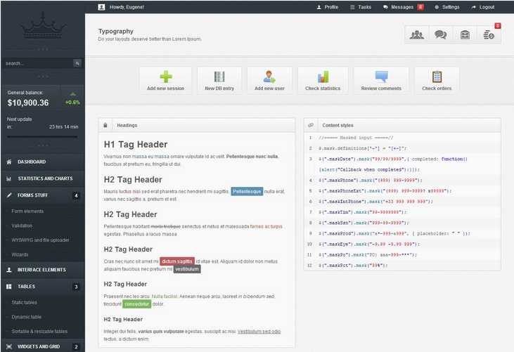This screenshot has width=514, height=352.
Task: Click the users group icon button
Action: click(x=417, y=34)
